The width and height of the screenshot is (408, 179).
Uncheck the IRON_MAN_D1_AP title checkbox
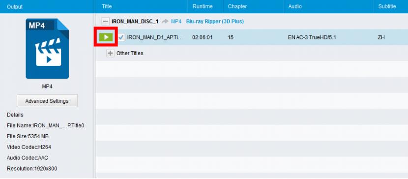pos(121,37)
